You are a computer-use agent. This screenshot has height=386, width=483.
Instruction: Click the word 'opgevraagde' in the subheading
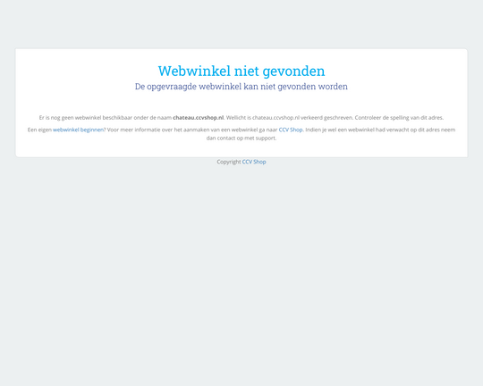(172, 87)
